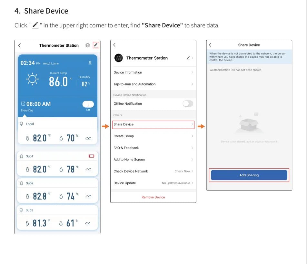
Task: Tap the location pin icon on weather card
Action: pos(90,63)
